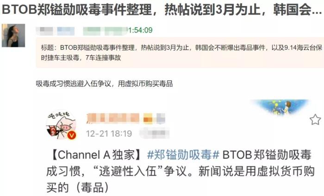Open the blurred orange Weibo username

point(113,119)
